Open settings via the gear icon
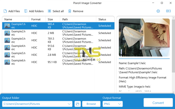The image size is (175, 109). [x=158, y=11]
